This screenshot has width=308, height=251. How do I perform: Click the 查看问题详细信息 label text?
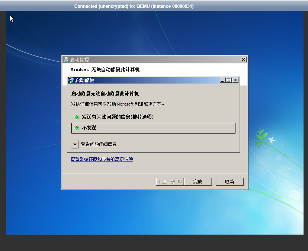coord(99,144)
